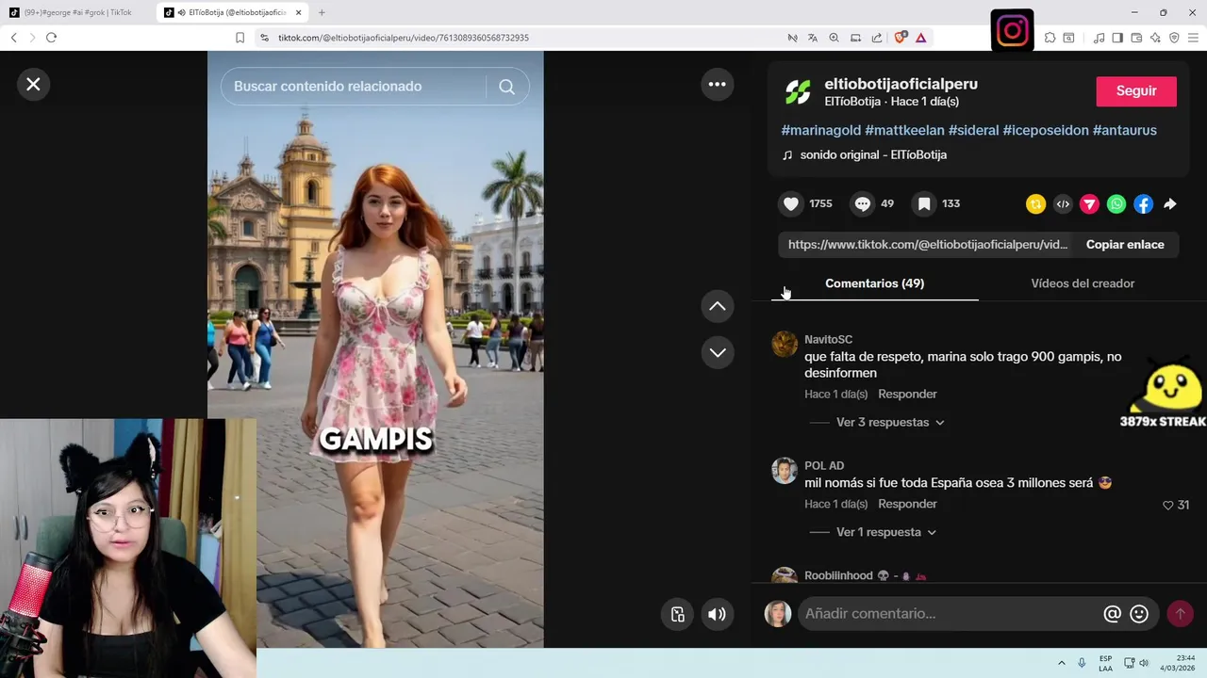This screenshot has height=678, width=1207.
Task: Switch to Vídeos del creador tab
Action: tap(1083, 283)
